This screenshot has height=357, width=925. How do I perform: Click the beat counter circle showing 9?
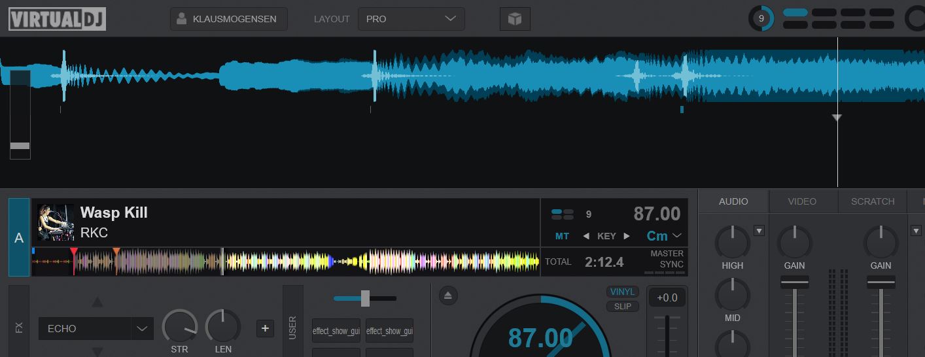[x=761, y=19]
